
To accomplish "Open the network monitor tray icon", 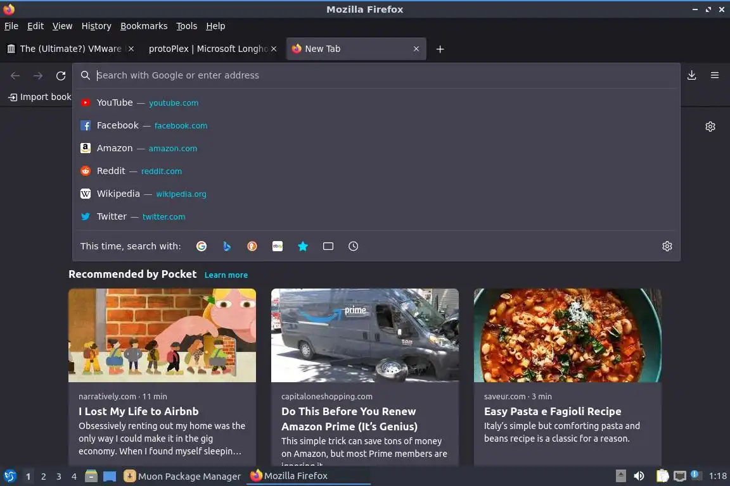I will click(x=680, y=476).
